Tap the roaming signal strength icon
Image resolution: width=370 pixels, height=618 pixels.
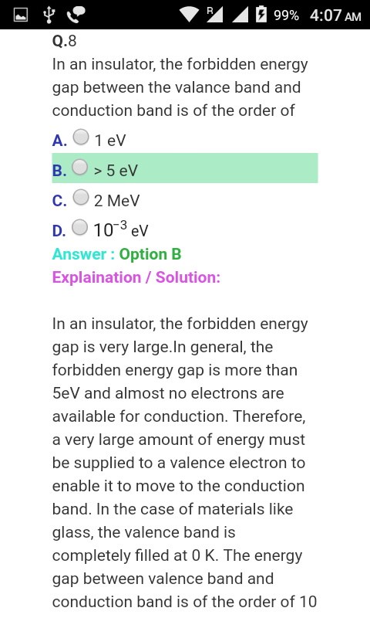point(215,15)
